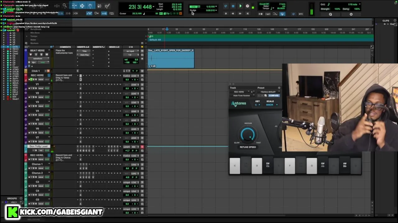Click Return to Zero transport button

click(226, 14)
